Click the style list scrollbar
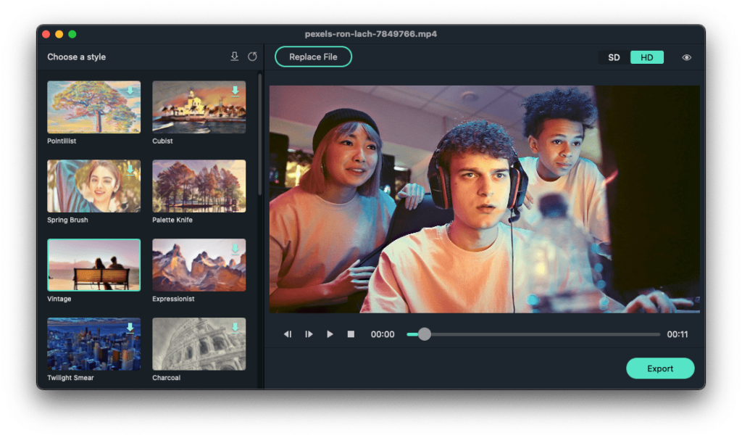This screenshot has width=742, height=438. pyautogui.click(x=260, y=134)
